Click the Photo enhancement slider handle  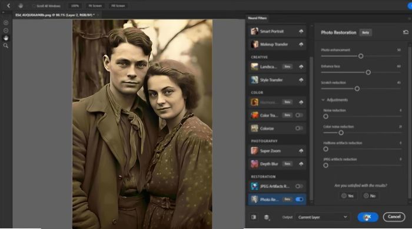pyautogui.click(x=361, y=56)
